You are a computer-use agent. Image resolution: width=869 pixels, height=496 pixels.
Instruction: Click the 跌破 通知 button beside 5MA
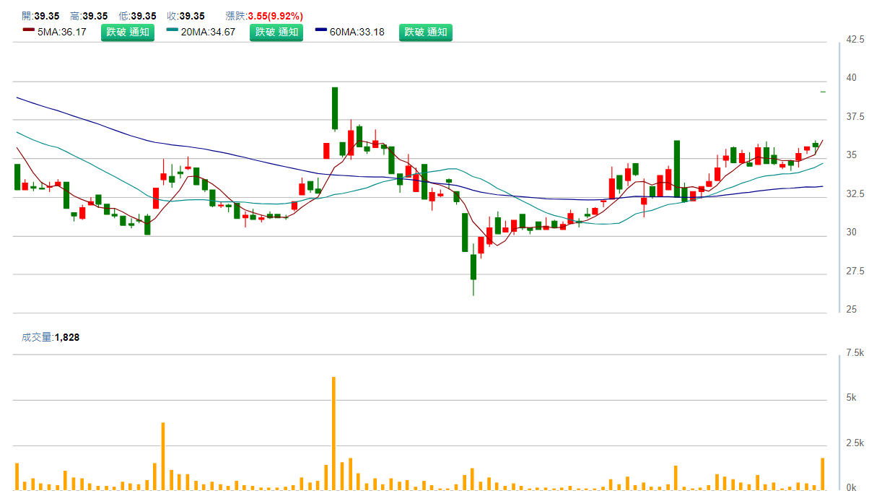click(127, 32)
